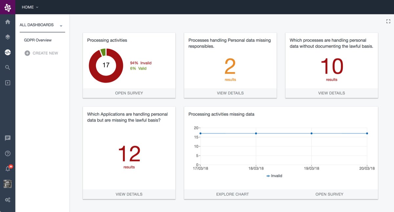Click VIEW DETAILS under the 10 results card
This screenshot has width=394, height=212.
click(x=332, y=93)
